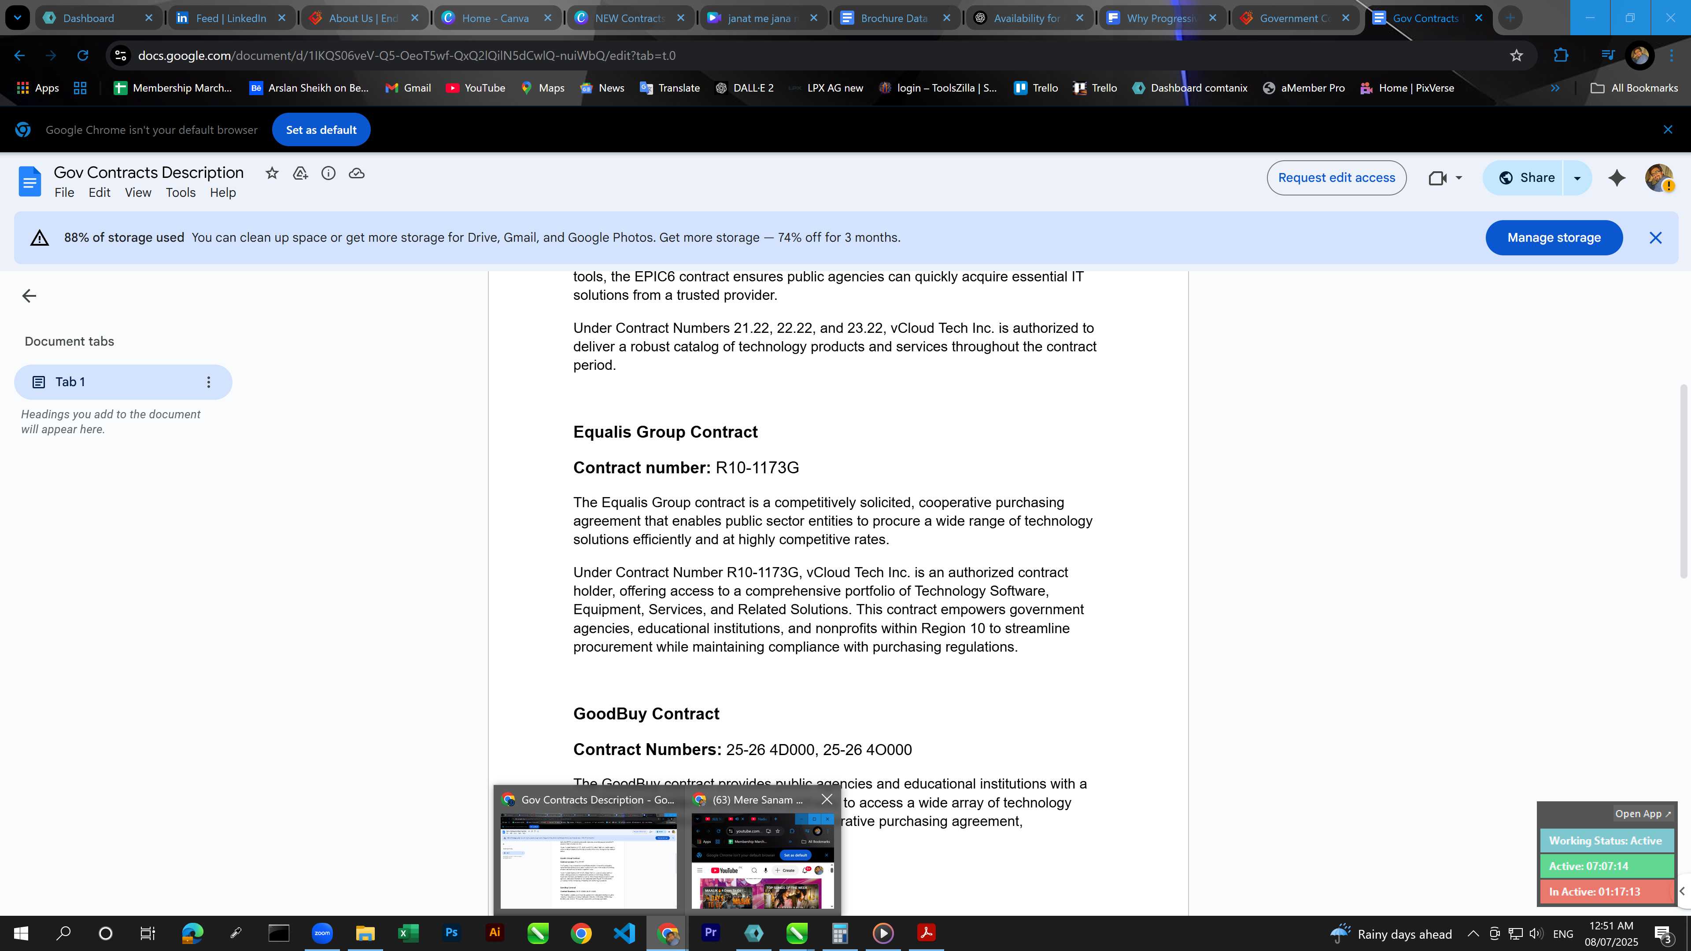
Task: Click Set as default button
Action: [x=321, y=130]
